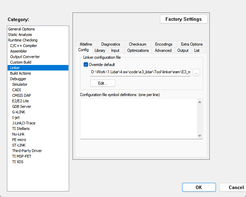246x197 pixels.
Task: Select Debugger in the category list
Action: (x=18, y=79)
